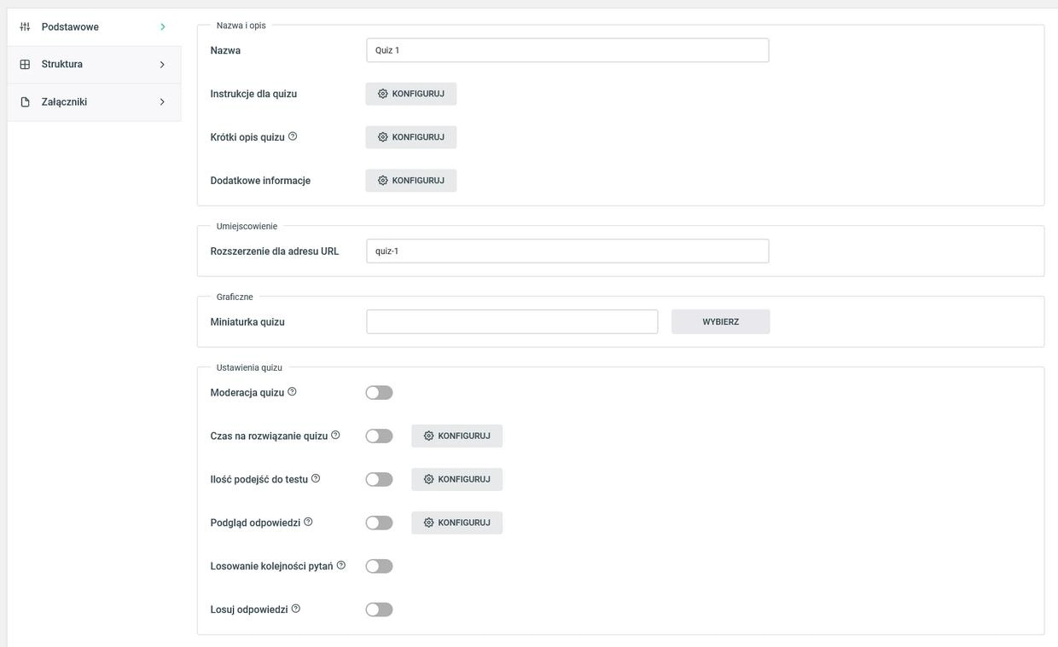Click the Miniaturka quizu input field
This screenshot has width=1058, height=647.
pyautogui.click(x=512, y=322)
